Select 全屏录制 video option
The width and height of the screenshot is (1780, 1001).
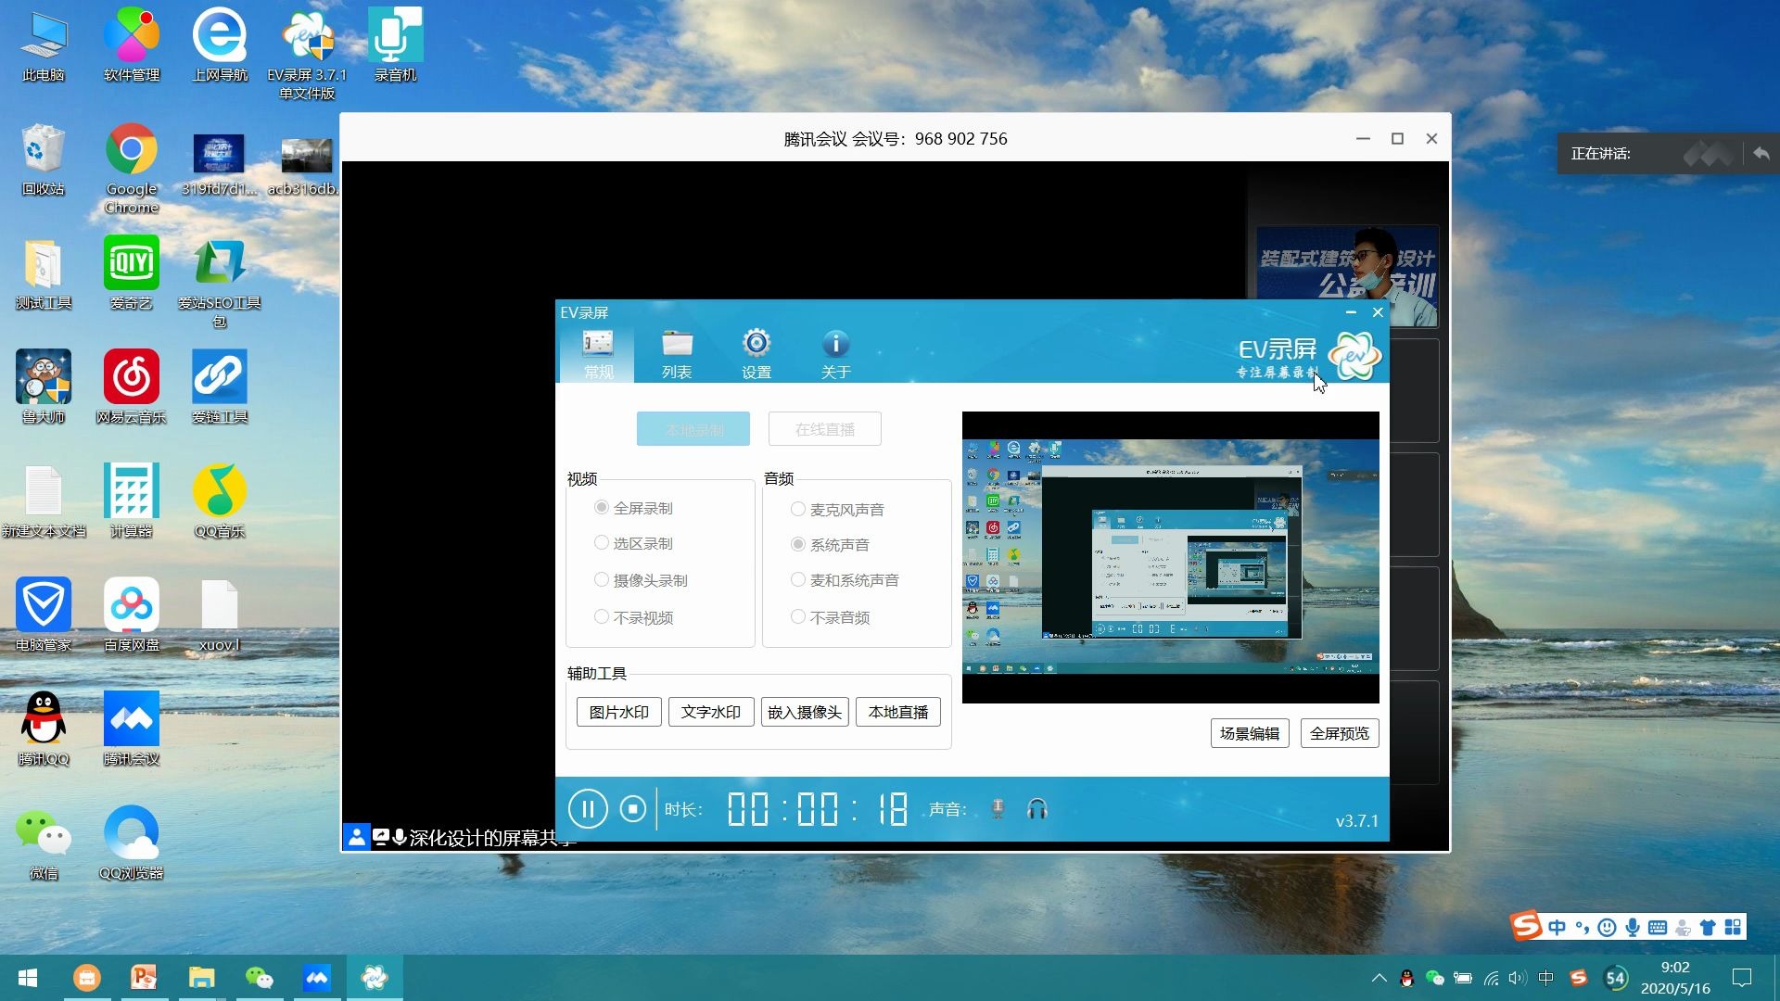(633, 508)
